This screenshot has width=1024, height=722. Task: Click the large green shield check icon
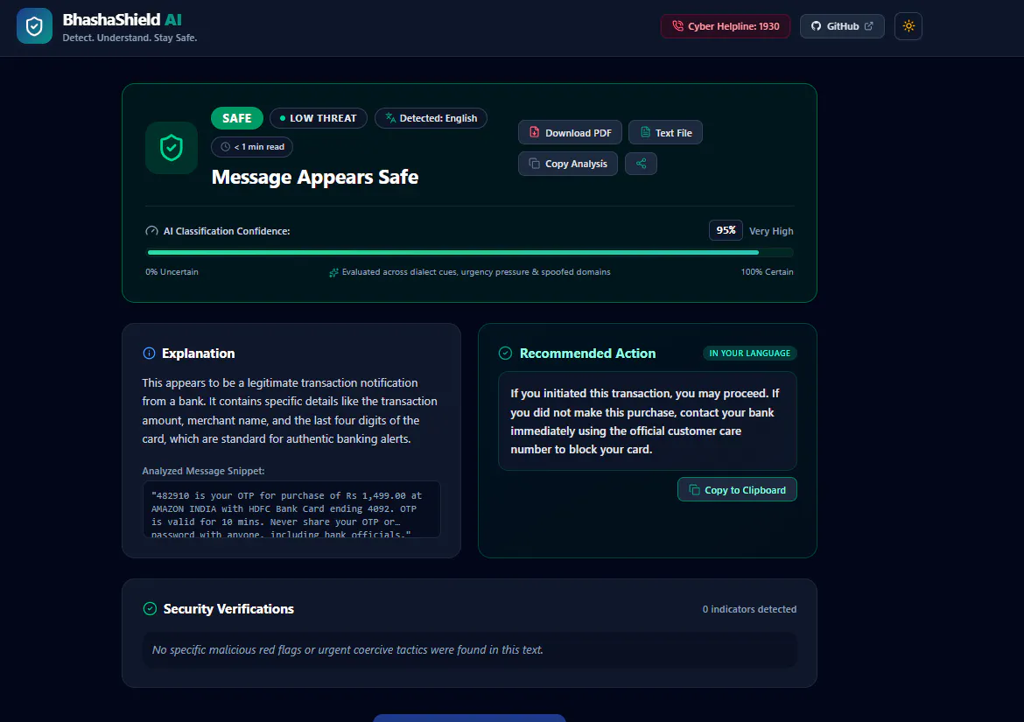point(171,148)
